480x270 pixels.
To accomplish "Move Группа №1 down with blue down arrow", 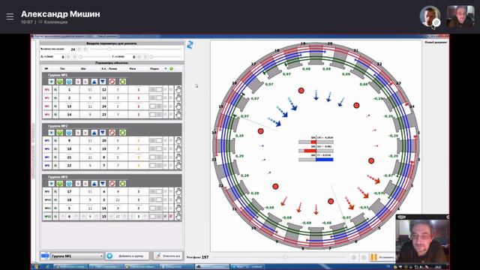I will pyautogui.click(x=103, y=82).
